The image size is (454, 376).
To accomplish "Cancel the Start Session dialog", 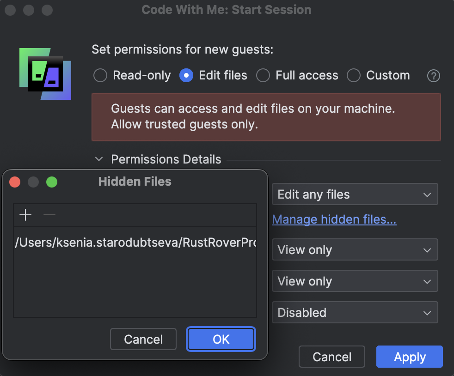I will tap(331, 357).
